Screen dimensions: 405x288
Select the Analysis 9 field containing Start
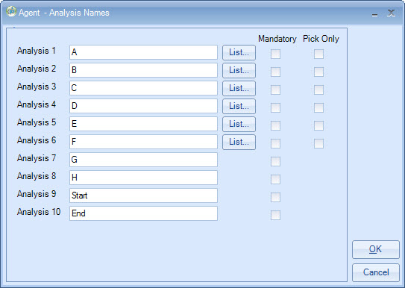(143, 195)
